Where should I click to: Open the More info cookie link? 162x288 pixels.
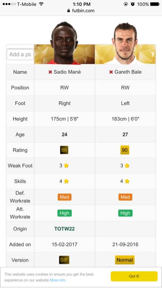[58, 280]
